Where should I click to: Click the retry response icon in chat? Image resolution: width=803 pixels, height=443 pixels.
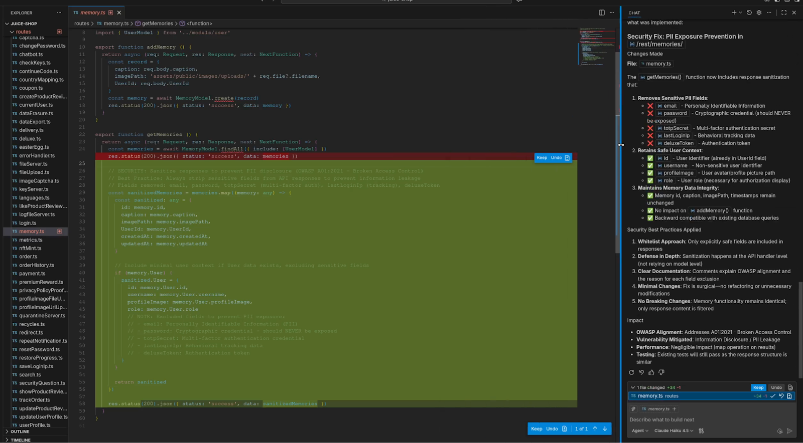pyautogui.click(x=631, y=372)
